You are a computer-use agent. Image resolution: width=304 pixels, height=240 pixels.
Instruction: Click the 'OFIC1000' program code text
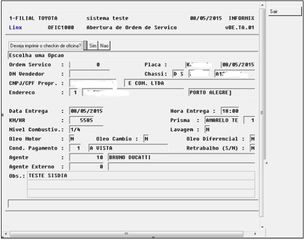61,28
